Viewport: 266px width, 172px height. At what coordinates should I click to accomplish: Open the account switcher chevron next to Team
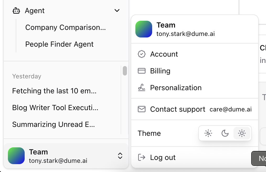120,156
